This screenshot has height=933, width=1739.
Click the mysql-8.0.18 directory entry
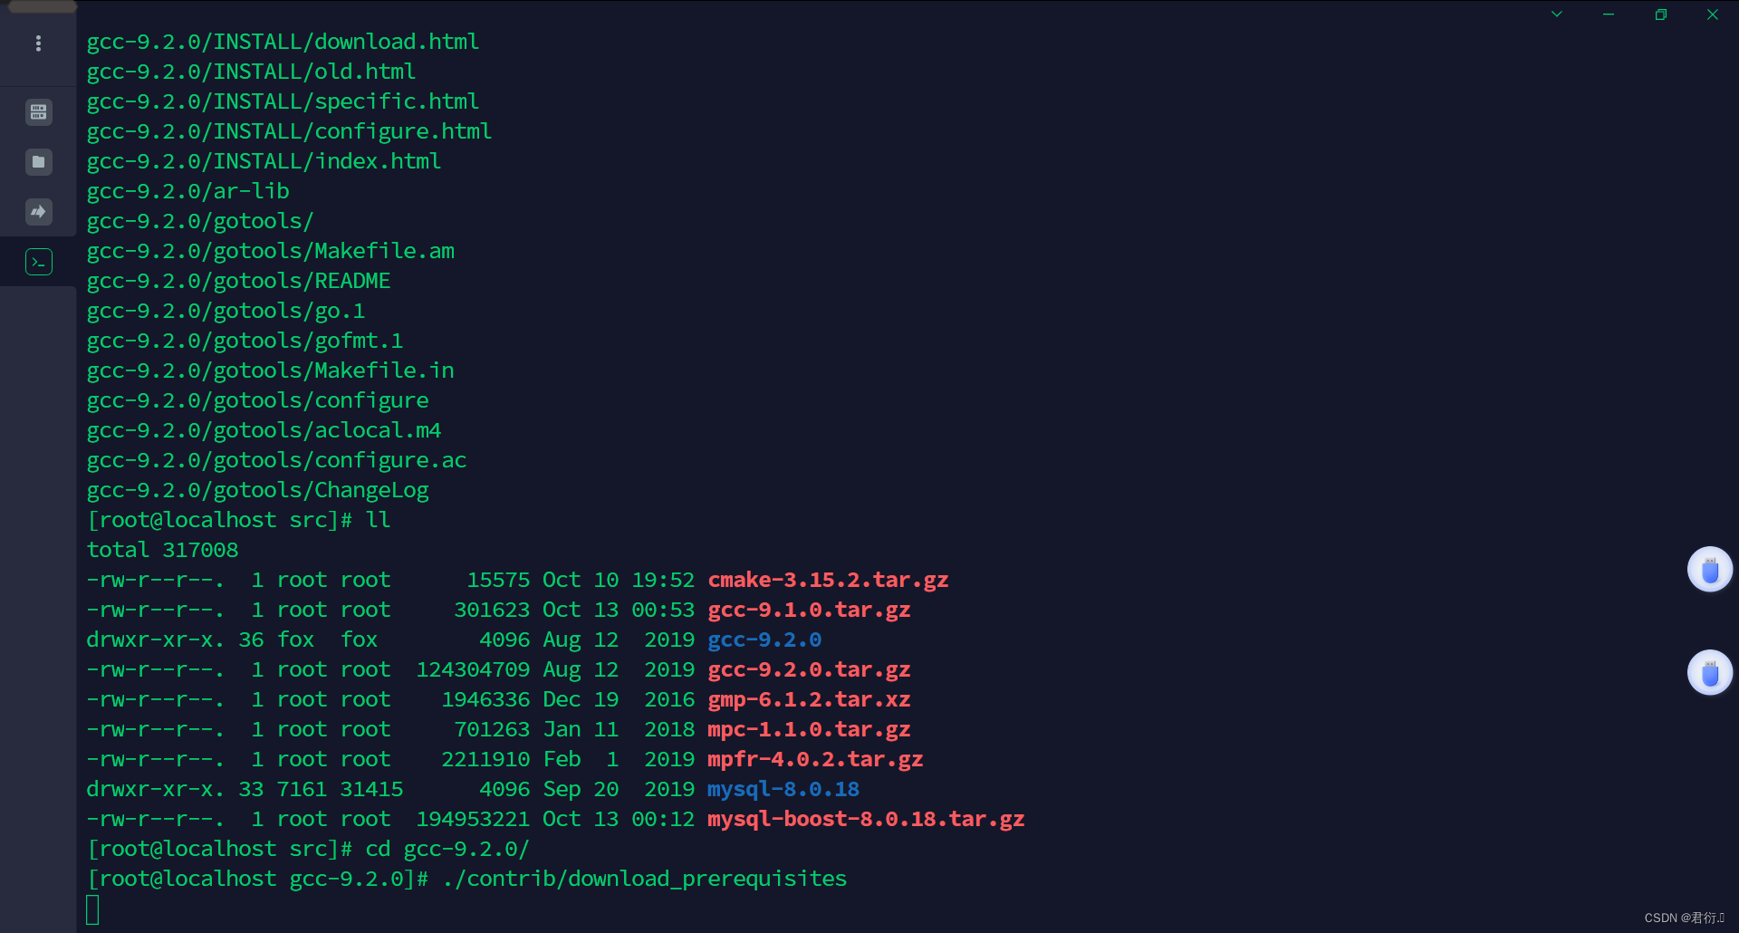click(x=783, y=790)
